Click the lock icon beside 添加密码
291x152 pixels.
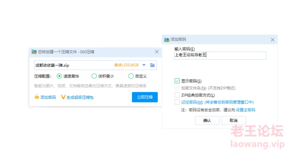click(37, 97)
